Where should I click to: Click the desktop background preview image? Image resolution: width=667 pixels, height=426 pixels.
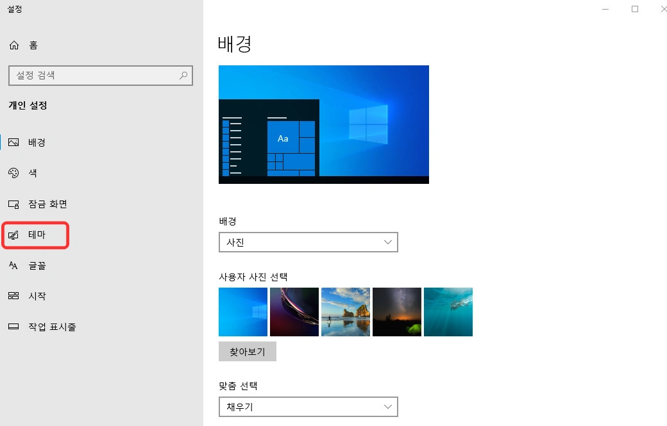tap(324, 124)
